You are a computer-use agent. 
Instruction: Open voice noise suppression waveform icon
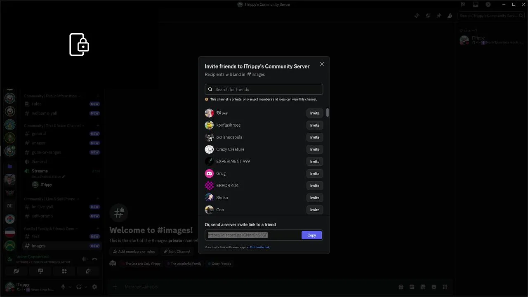click(x=85, y=259)
